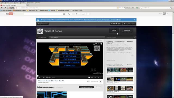Open the Windows Media bookmark
The image size is (174, 98).
point(43,10)
